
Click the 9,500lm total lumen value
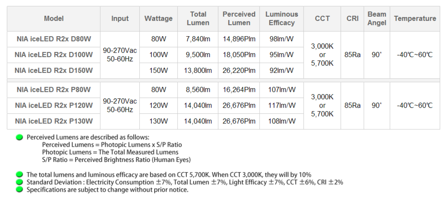tap(198, 55)
